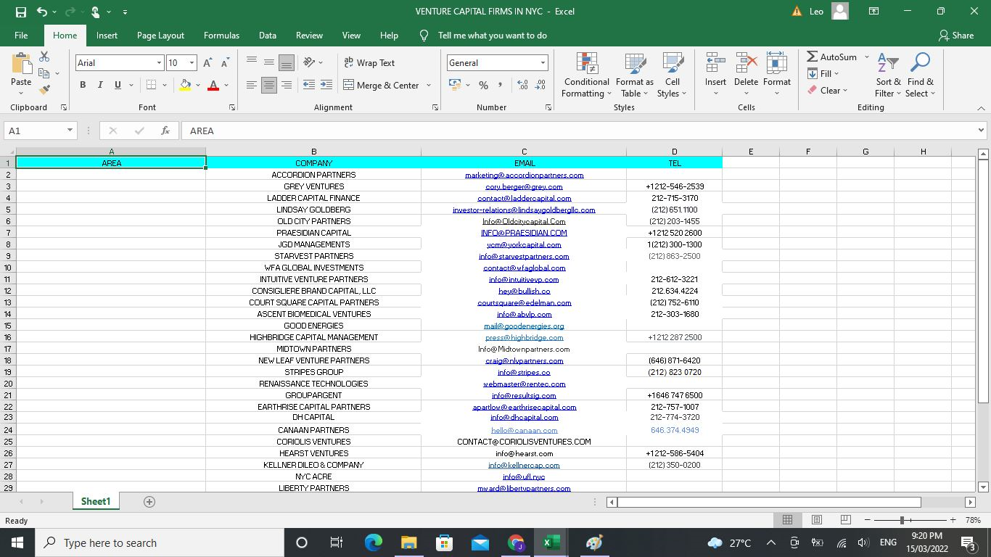Toggle Wrap Text
Image resolution: width=991 pixels, height=557 pixels.
(x=369, y=62)
